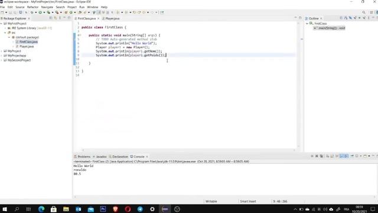
Task: Click line 6 System.out.println Hello World
Action: [126, 43]
